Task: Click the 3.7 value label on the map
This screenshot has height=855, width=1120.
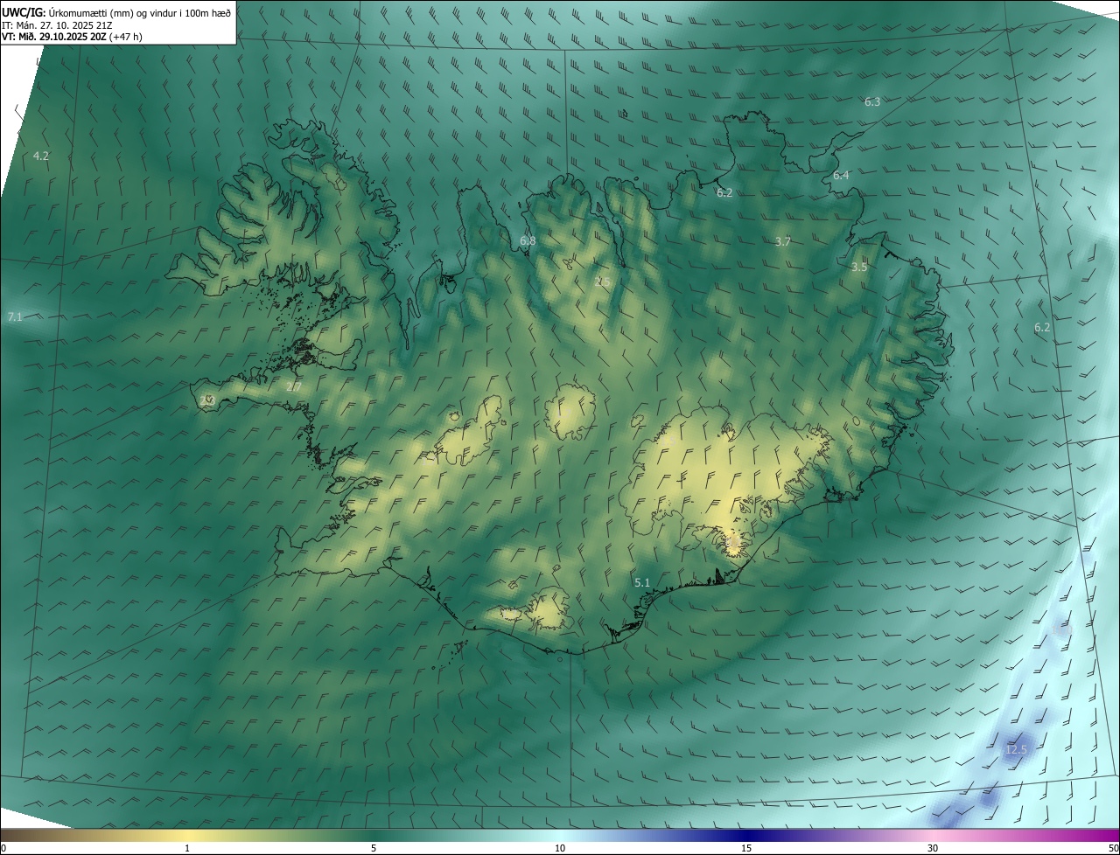Action: tap(783, 242)
